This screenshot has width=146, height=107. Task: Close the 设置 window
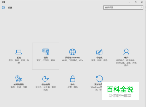point(142,2)
